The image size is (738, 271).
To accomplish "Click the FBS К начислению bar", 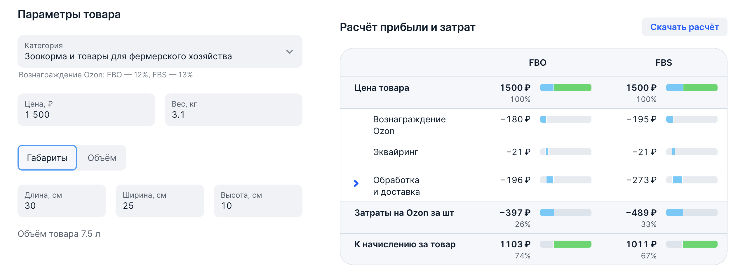I will click(x=692, y=244).
